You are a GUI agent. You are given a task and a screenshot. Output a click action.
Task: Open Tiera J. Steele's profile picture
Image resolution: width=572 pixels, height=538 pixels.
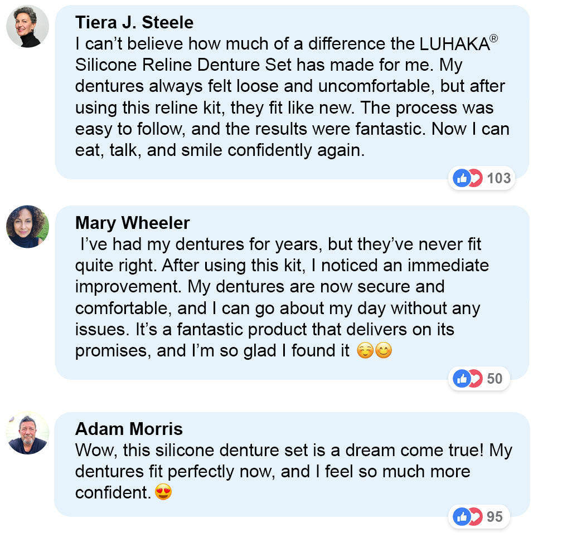(x=27, y=27)
